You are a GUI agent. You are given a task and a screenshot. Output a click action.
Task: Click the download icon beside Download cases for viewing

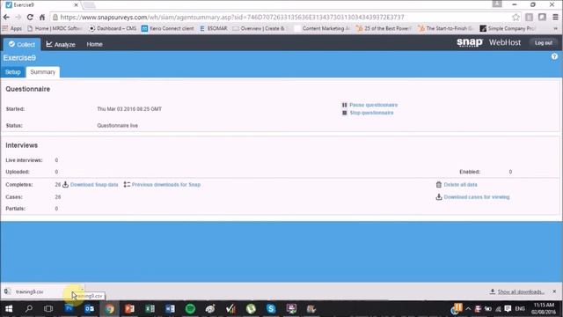point(439,197)
